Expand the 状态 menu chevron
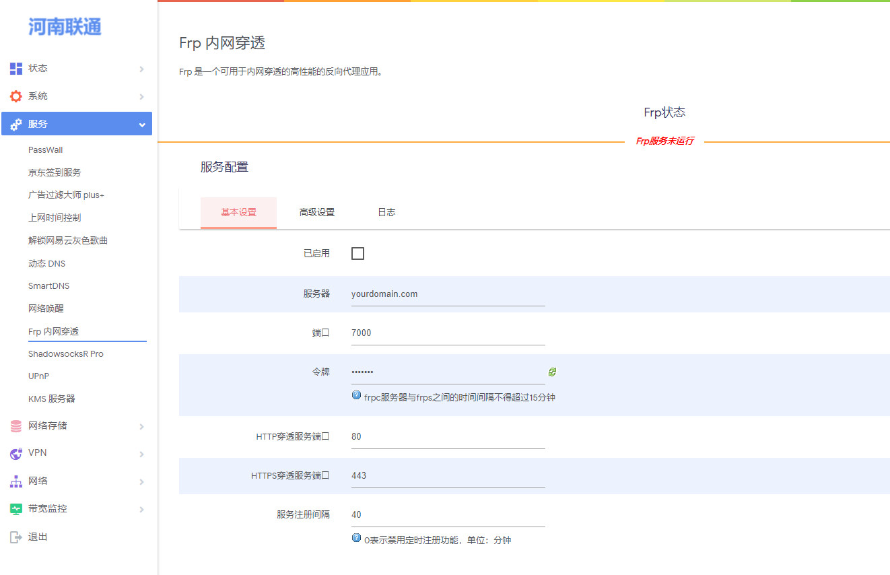Screen dimensions: 890x575 click(141, 69)
